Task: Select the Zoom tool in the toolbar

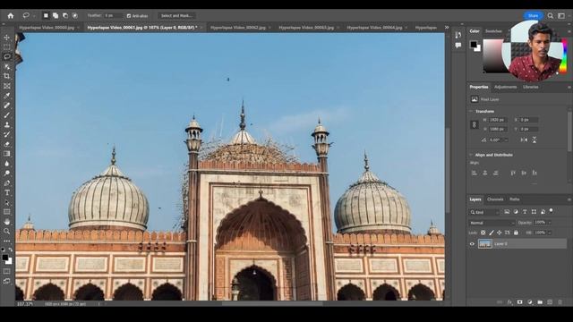Action: coord(7,231)
